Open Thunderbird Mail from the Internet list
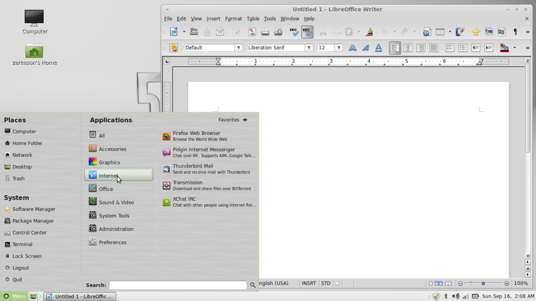536x301 pixels. 193,169
